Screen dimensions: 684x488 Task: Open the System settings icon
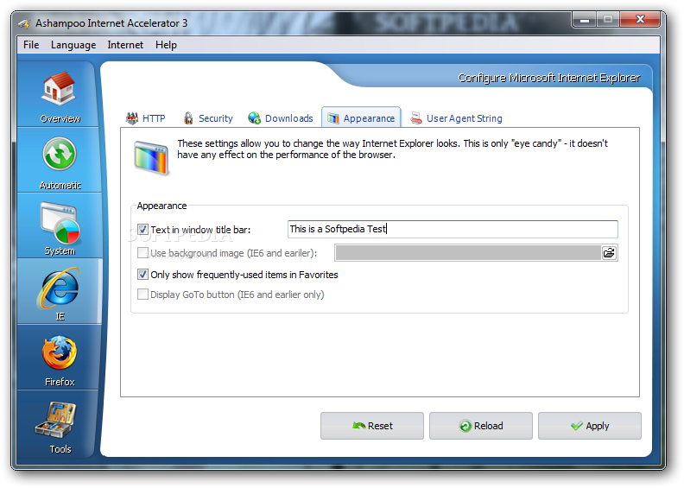60,223
